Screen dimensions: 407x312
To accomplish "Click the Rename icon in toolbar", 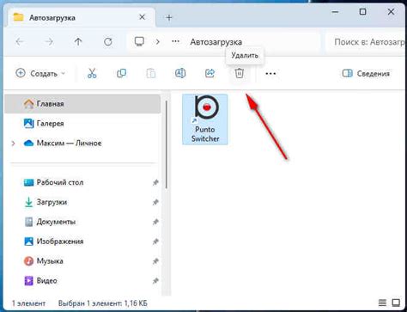I will (180, 73).
